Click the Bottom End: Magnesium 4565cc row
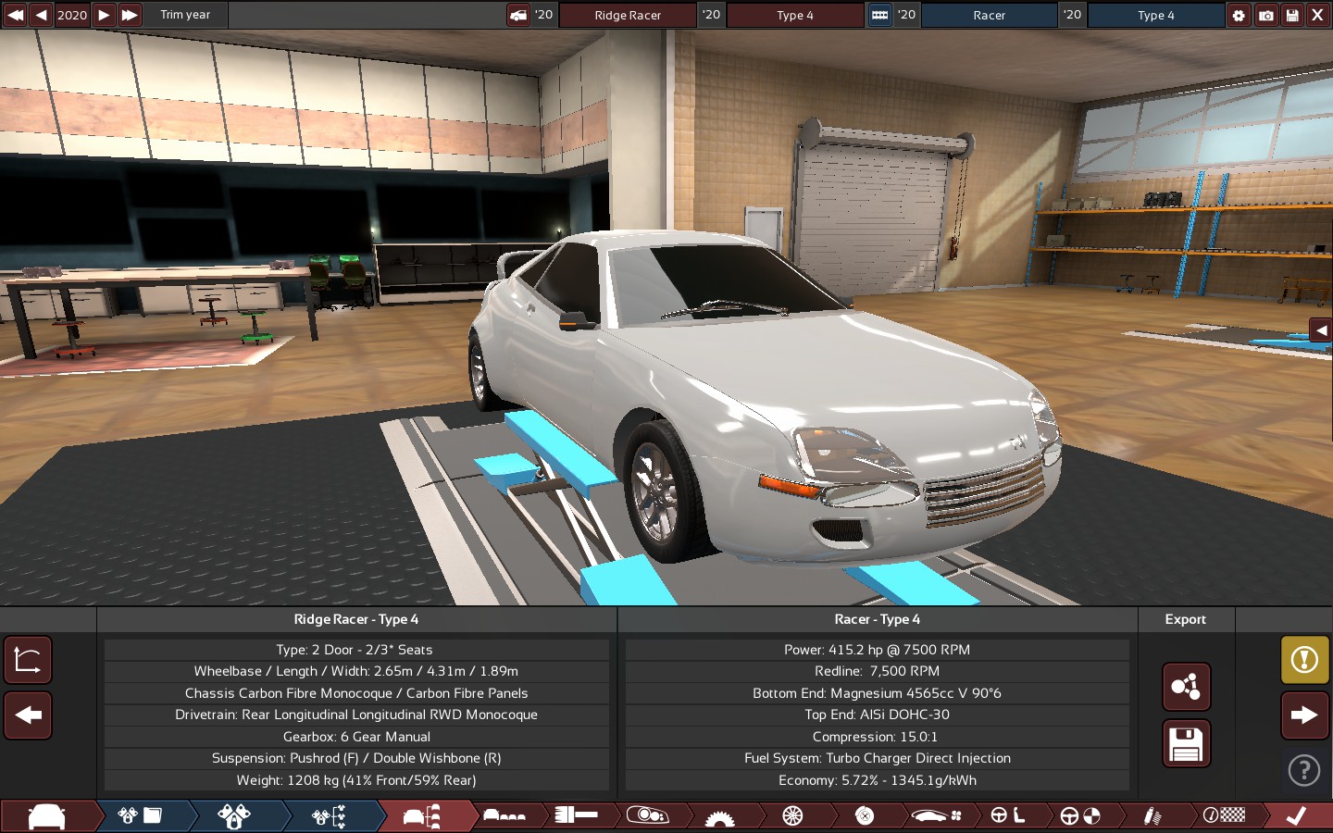 pos(877,693)
